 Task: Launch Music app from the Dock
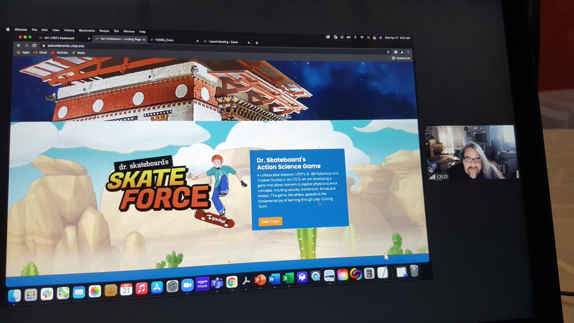141,288
